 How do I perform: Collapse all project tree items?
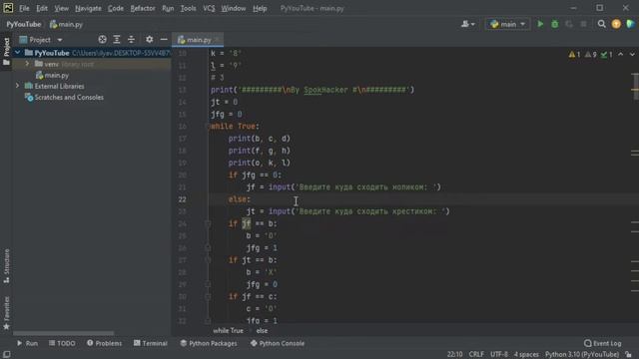point(131,40)
